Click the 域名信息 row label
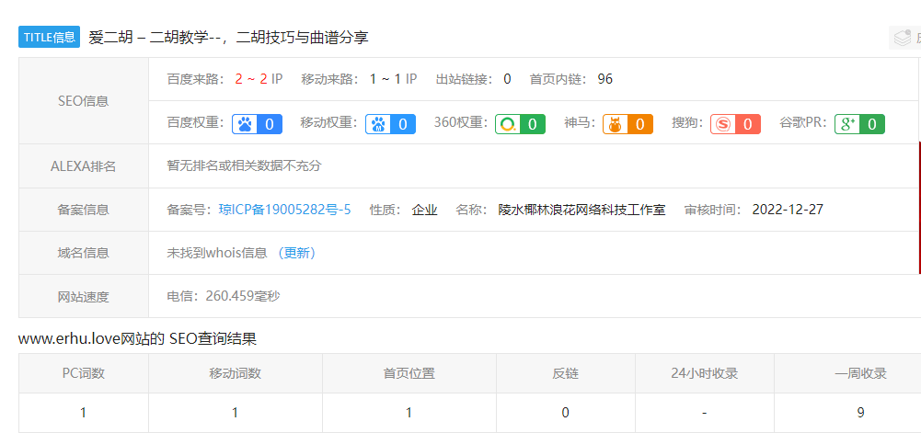This screenshot has height=433, width=921. pyautogui.click(x=84, y=253)
